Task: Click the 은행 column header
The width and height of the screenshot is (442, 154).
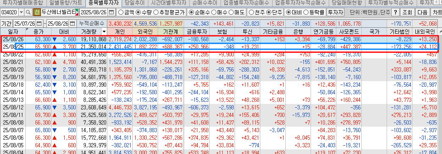Action: click(x=298, y=32)
